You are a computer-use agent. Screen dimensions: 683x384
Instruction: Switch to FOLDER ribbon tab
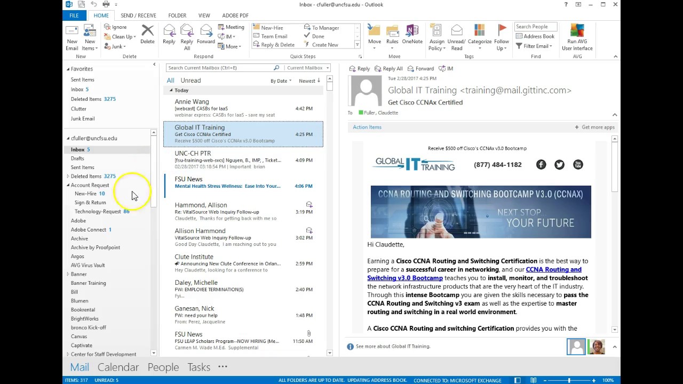point(177,15)
